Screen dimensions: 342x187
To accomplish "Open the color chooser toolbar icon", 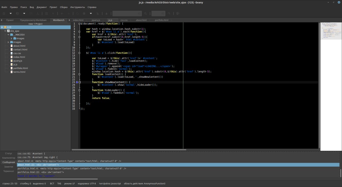I will (x=106, y=13).
